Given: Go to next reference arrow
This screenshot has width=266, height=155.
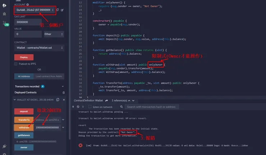Looking at the screenshot, I should click(x=133, y=100).
